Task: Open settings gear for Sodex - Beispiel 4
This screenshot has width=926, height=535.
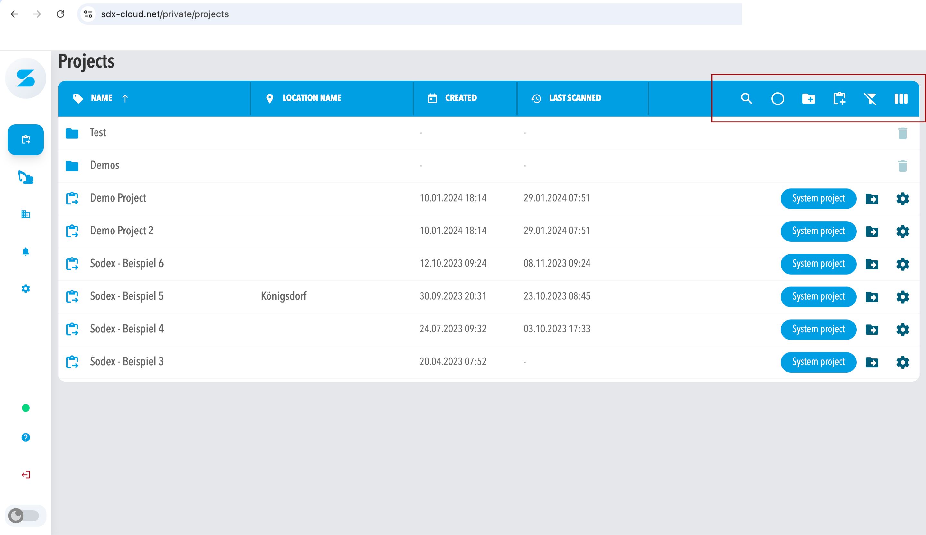Action: [903, 329]
